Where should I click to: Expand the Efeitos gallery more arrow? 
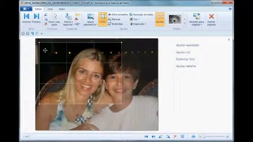pos(185,24)
